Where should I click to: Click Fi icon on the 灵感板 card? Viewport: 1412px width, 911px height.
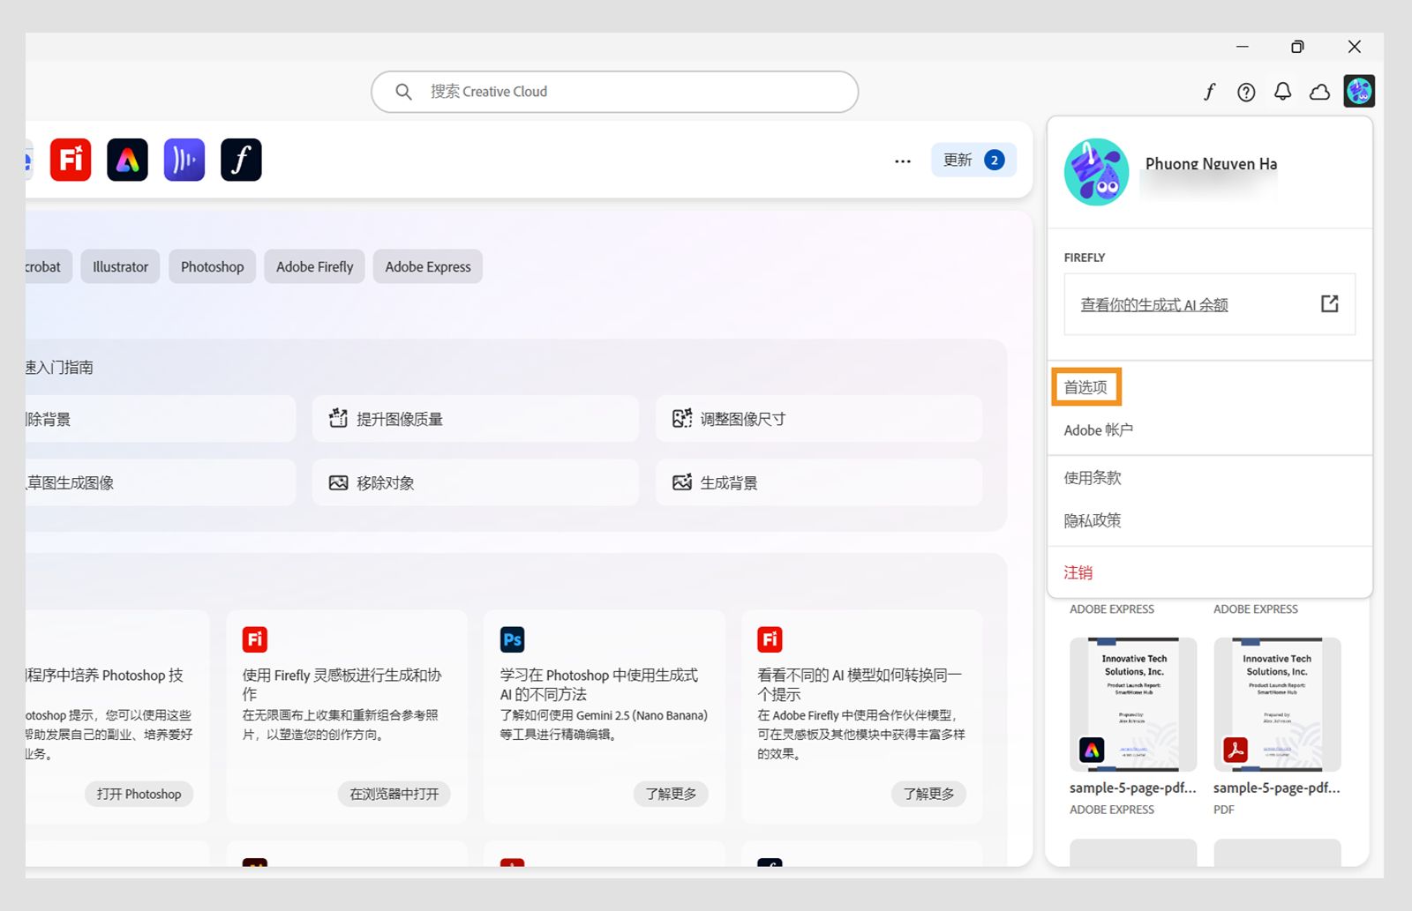coord(255,639)
